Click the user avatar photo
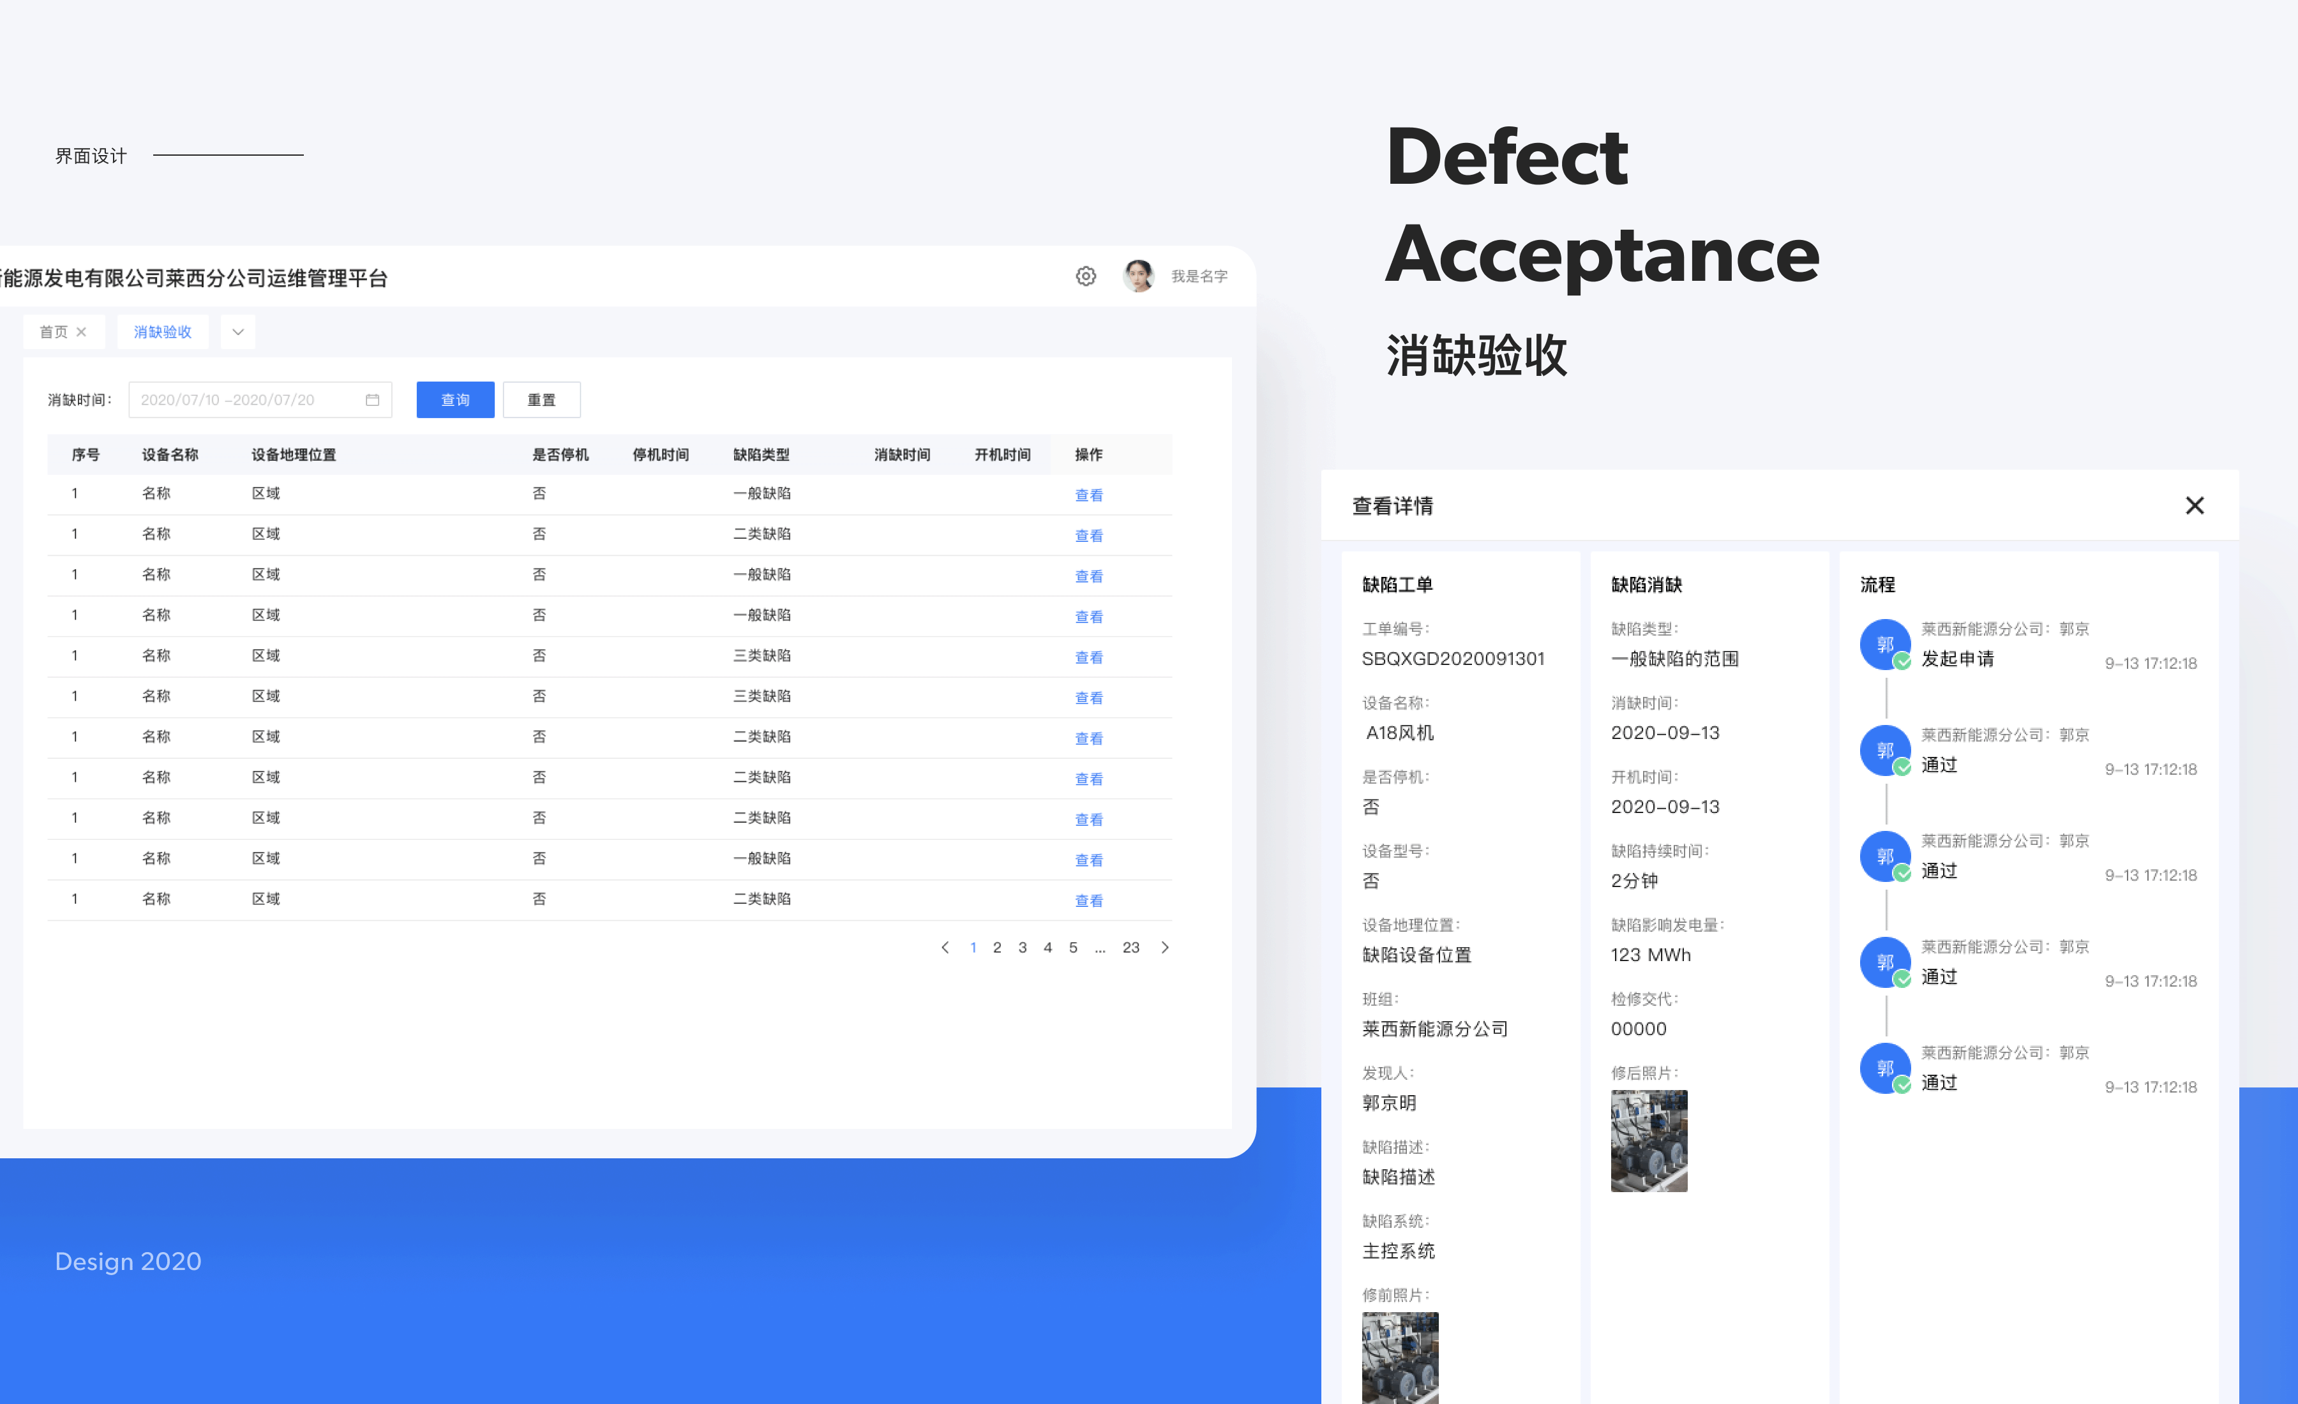2298x1404 pixels. (1138, 276)
